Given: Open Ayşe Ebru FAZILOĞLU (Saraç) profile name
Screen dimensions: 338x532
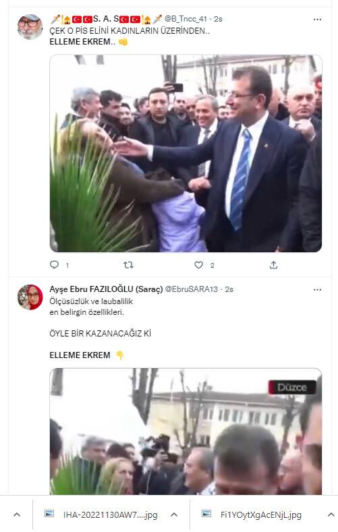Looking at the screenshot, I should (106, 289).
